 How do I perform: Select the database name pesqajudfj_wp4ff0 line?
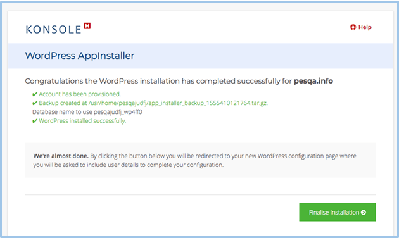pos(87,112)
